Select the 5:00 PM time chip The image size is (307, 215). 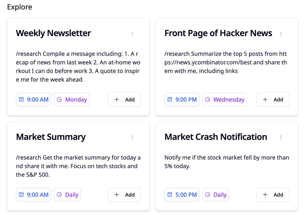pyautogui.click(x=182, y=195)
